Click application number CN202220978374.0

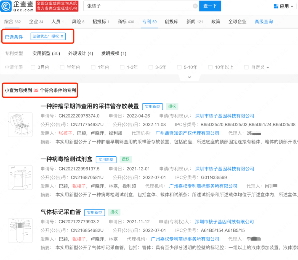click(x=79, y=116)
